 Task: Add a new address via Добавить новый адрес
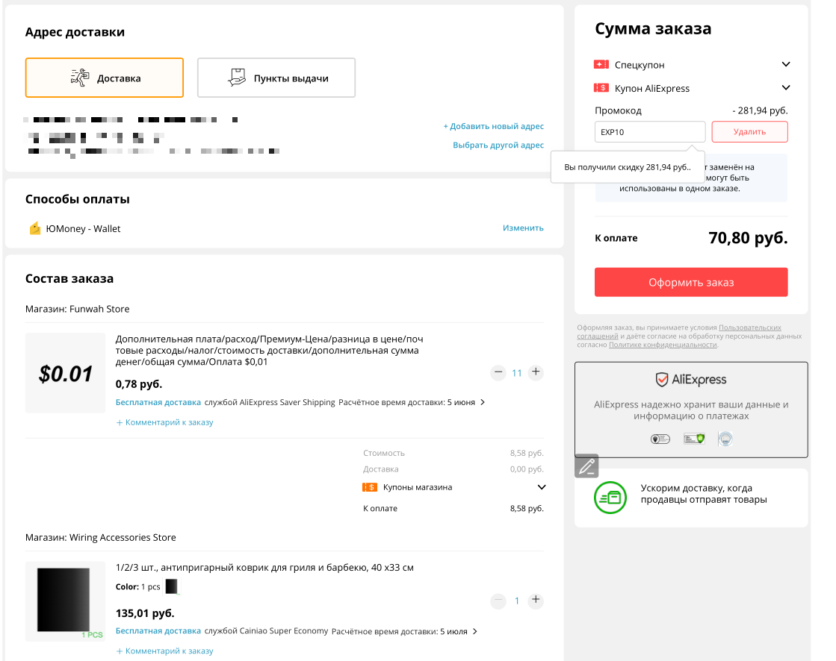494,126
